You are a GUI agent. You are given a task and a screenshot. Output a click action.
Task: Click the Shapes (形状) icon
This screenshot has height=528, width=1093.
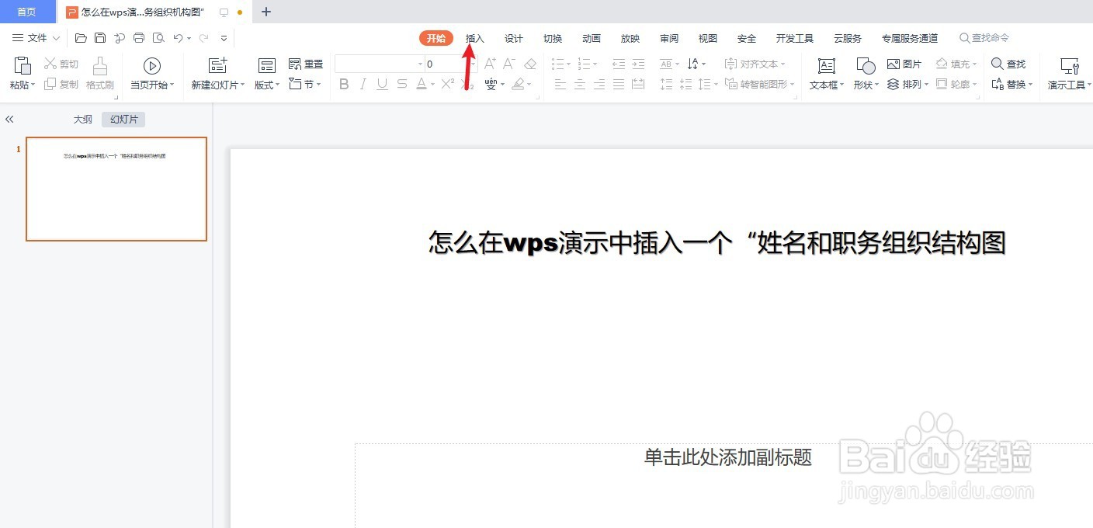(866, 66)
